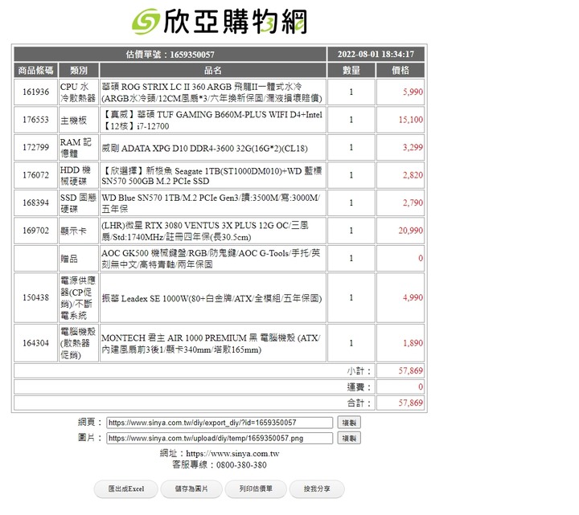Click the MONTECH AIR 1000 PREMIUM item name
The image size is (579, 515).
[211, 343]
